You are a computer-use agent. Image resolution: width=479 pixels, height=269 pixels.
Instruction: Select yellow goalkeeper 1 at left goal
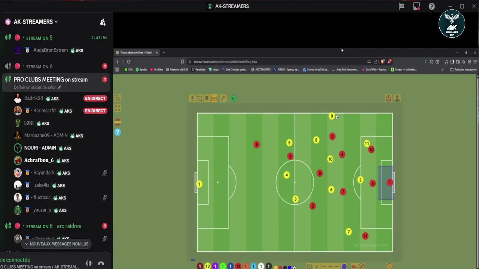[x=199, y=184]
